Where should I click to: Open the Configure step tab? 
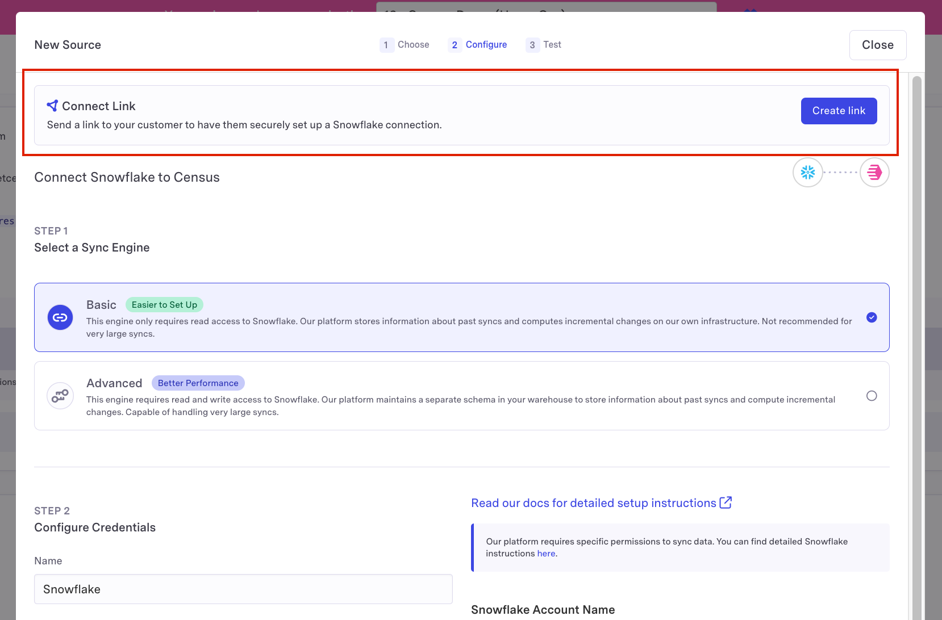[x=478, y=45]
